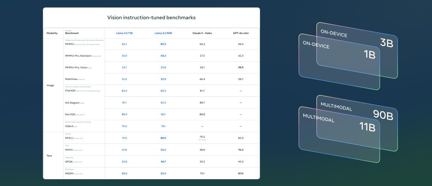Select the AI2 Diagram score 92.3
This screenshot has width=432, height=186.
163,103
